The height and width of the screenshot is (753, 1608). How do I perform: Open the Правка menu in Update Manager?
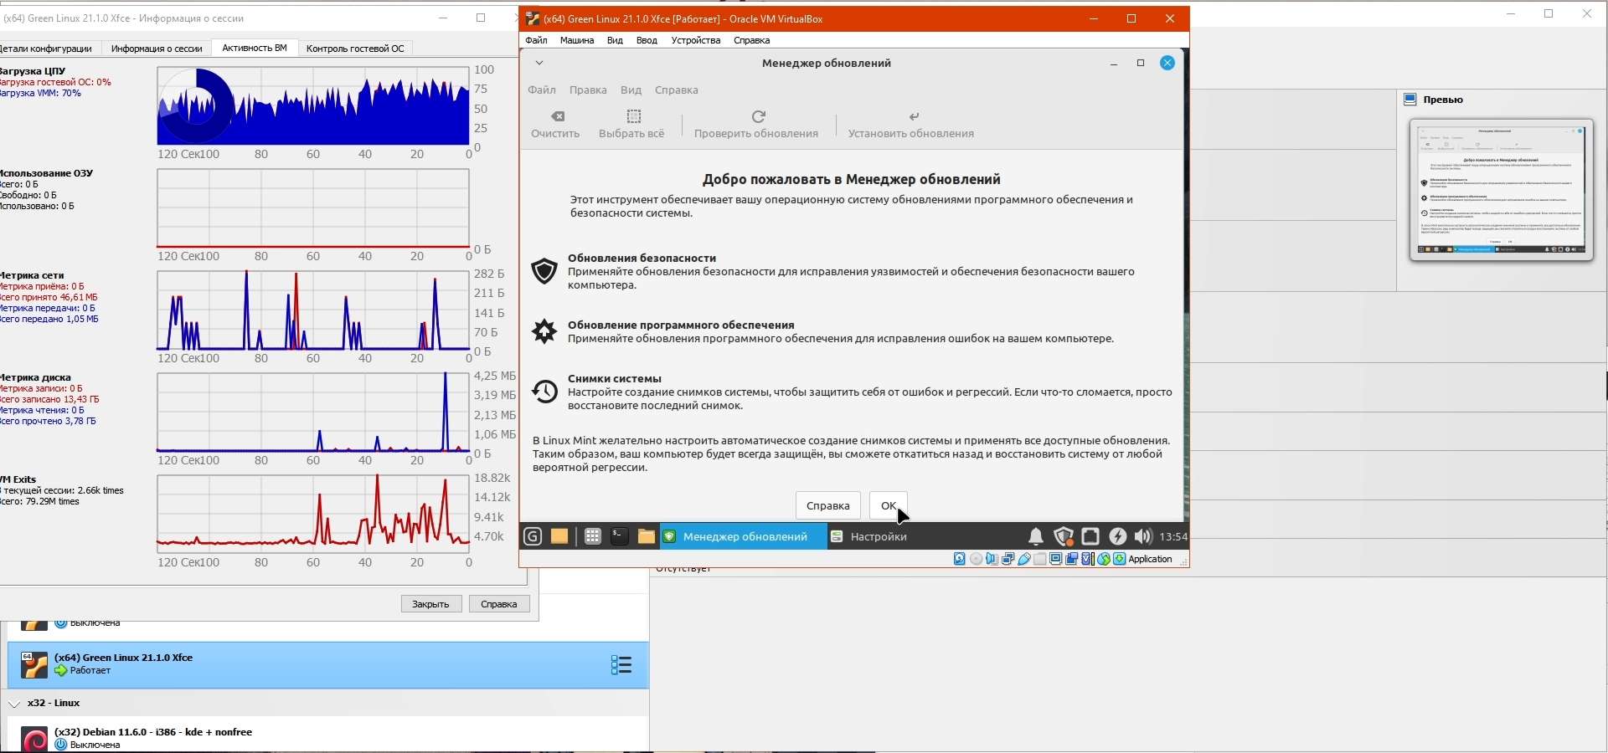coord(588,90)
